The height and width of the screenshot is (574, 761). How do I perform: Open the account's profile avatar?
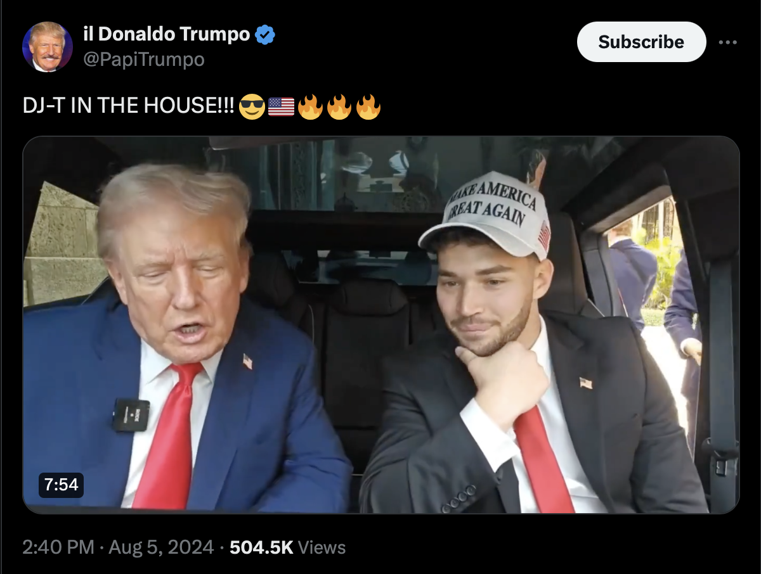(x=48, y=47)
